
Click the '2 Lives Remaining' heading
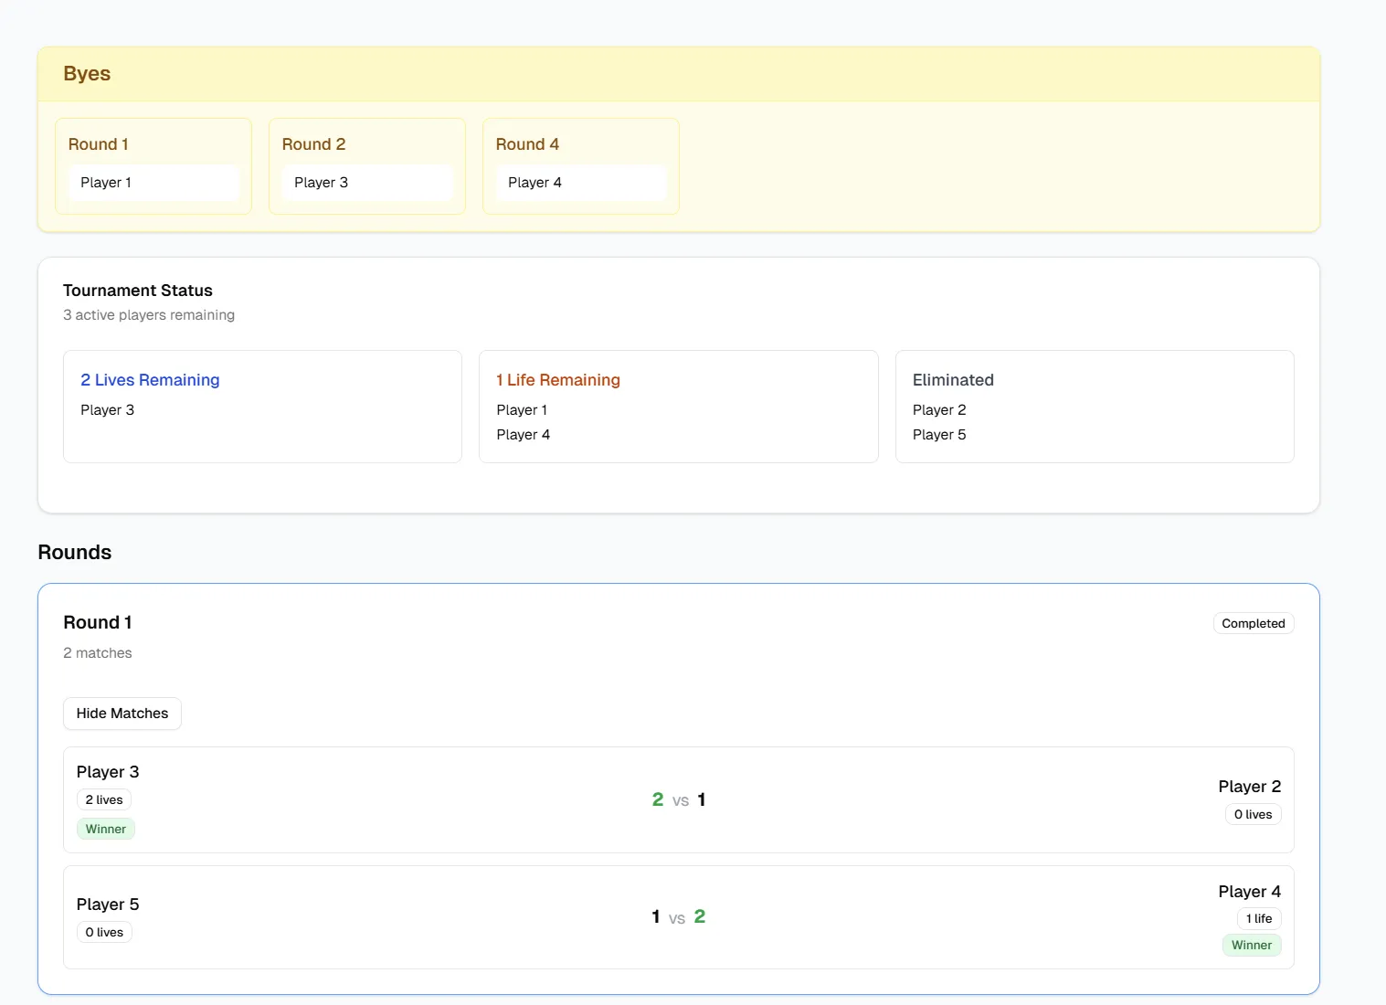(150, 380)
